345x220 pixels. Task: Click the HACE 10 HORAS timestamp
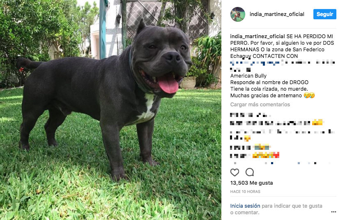click(x=245, y=192)
